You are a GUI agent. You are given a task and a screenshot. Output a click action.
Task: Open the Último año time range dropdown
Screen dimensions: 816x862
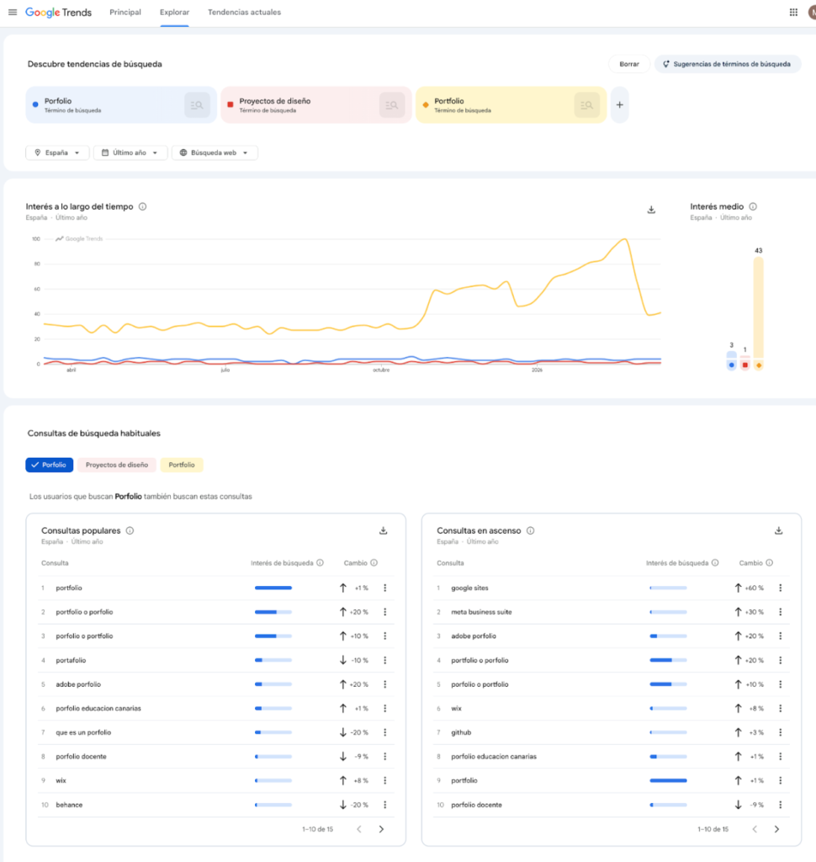click(130, 153)
